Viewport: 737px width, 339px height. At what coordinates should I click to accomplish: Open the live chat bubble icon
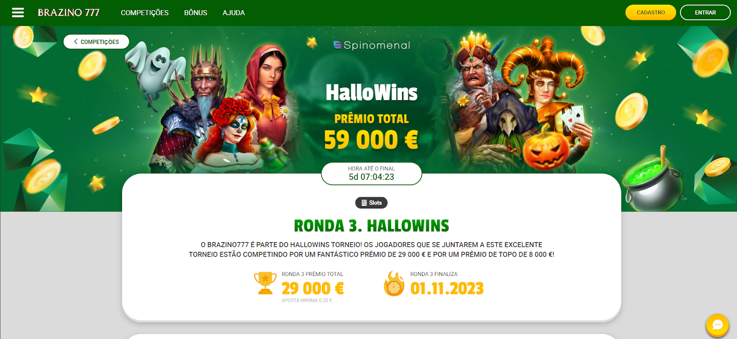click(x=717, y=325)
